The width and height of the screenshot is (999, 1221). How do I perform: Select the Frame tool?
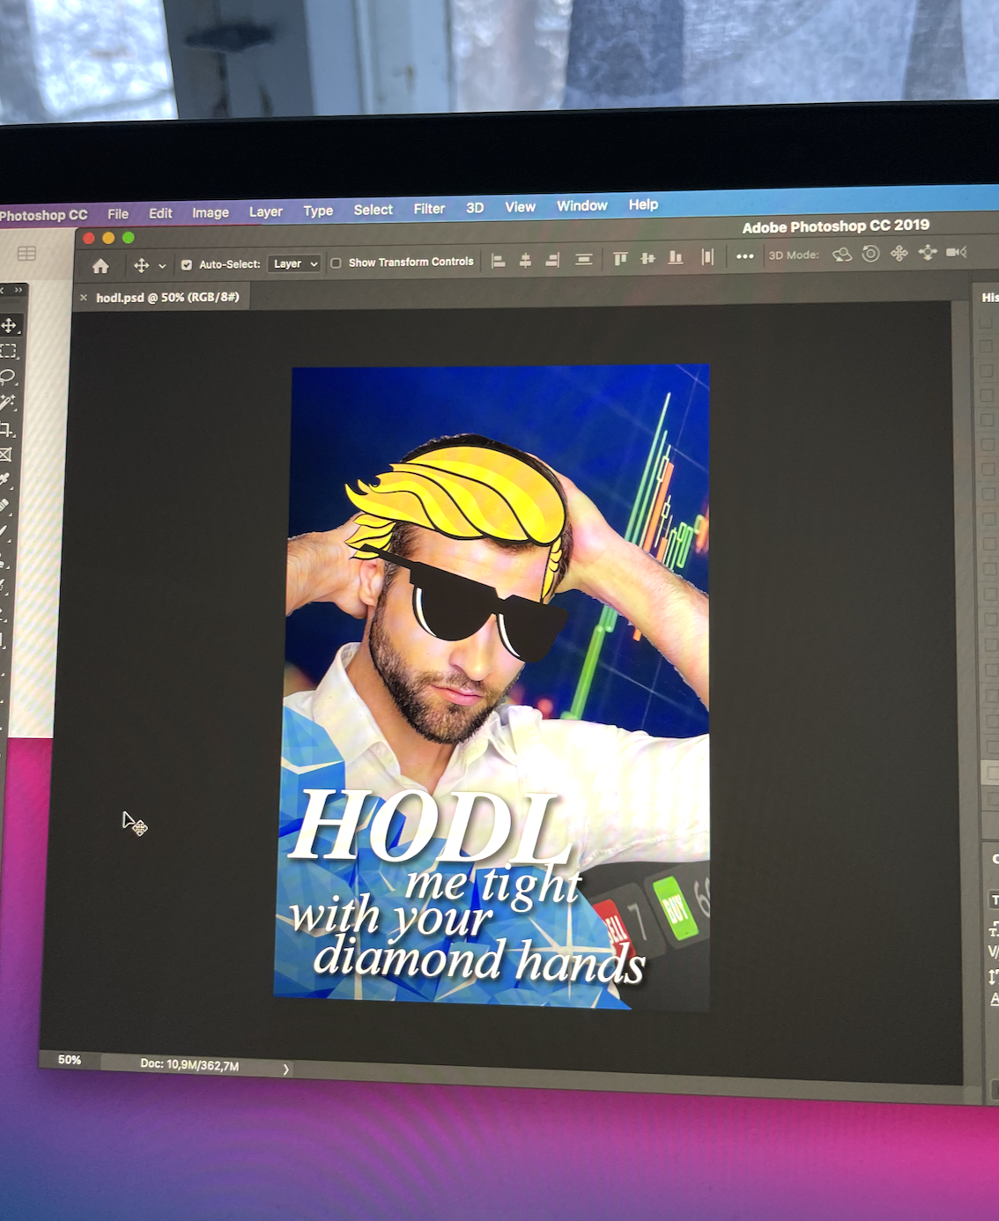5,455
